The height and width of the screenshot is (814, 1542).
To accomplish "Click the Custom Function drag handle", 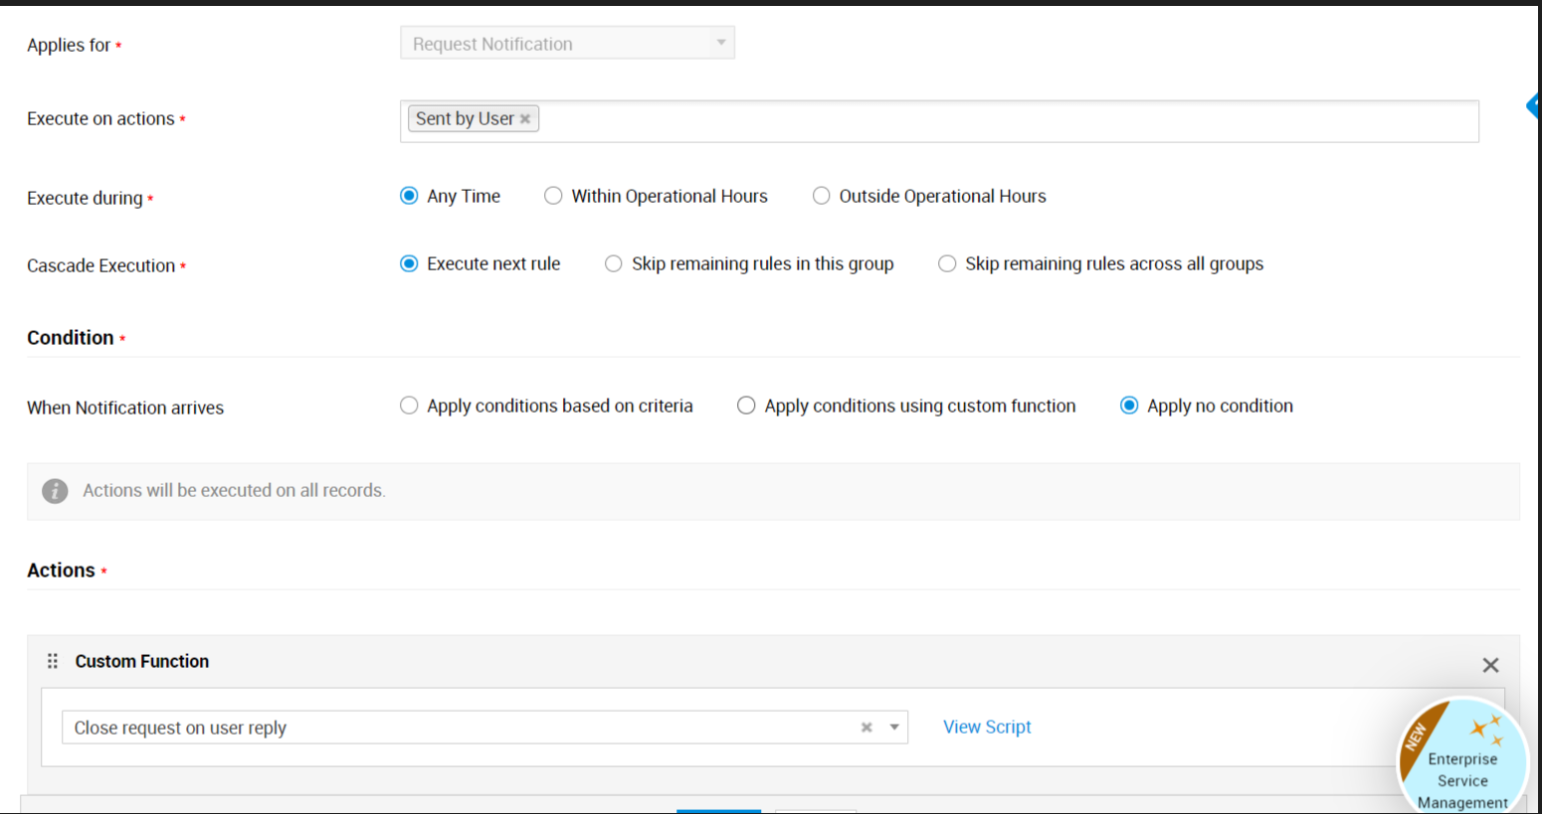I will pos(53,661).
